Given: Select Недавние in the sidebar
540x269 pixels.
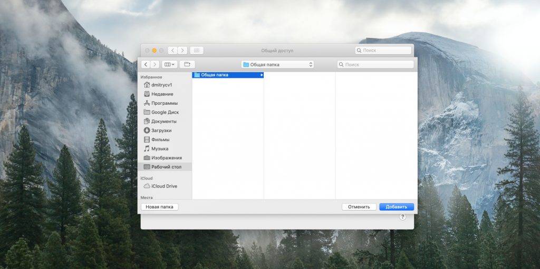Looking at the screenshot, I should click(162, 94).
